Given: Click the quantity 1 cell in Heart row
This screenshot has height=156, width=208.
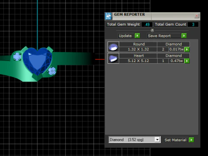Looking at the screenshot, I should [163, 61].
